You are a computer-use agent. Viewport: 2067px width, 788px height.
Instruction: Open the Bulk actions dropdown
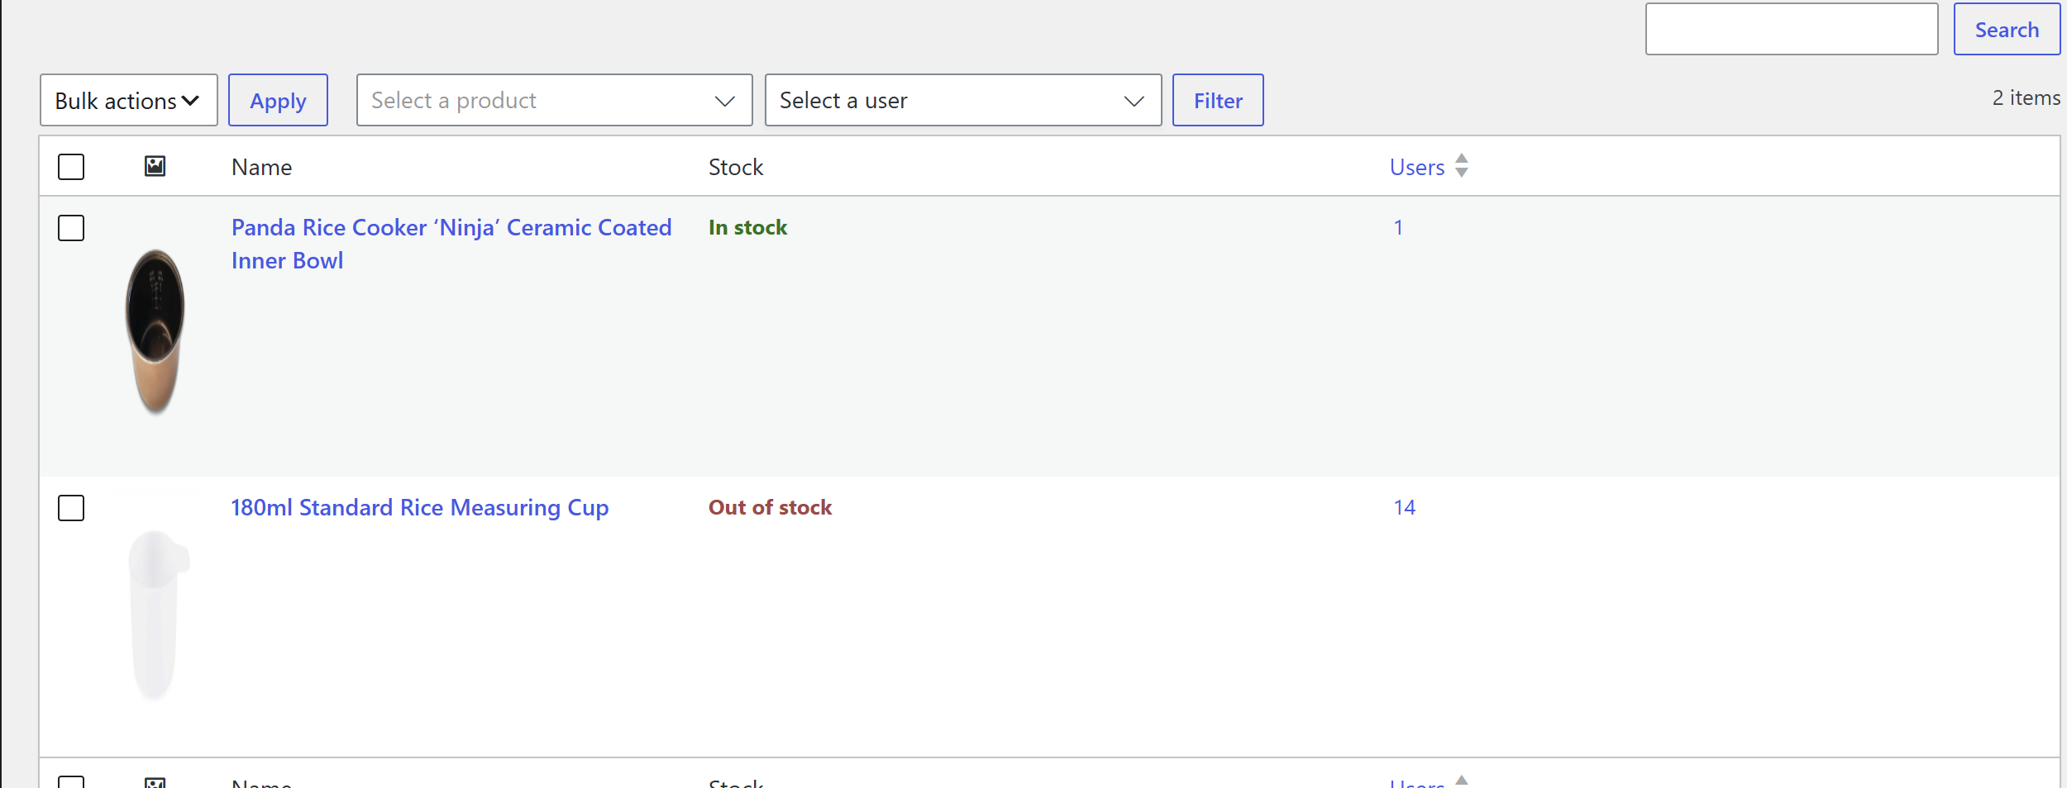coord(128,100)
